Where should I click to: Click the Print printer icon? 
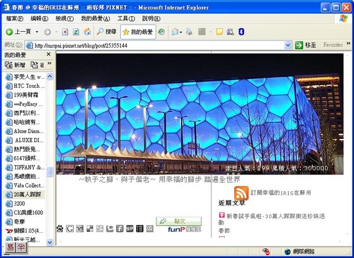pos(189,32)
